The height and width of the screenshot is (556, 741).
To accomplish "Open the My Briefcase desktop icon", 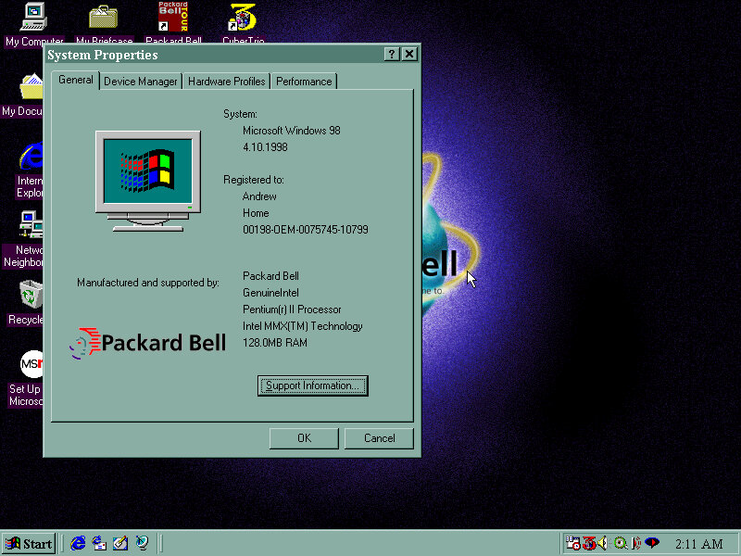I will click(103, 19).
